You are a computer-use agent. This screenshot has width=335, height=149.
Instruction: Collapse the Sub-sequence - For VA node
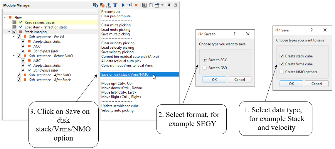(x=14, y=37)
